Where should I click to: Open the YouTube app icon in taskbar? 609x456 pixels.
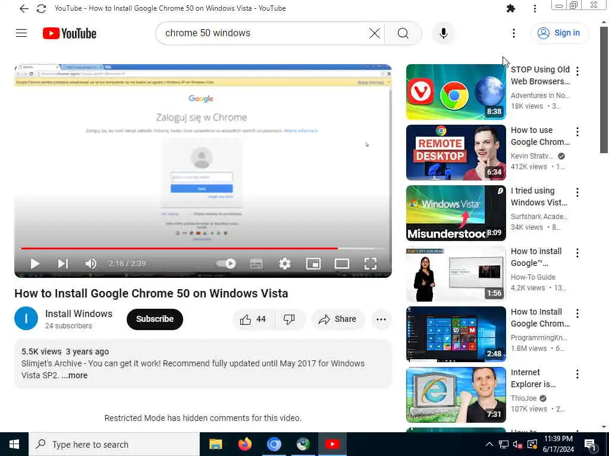tap(332, 444)
